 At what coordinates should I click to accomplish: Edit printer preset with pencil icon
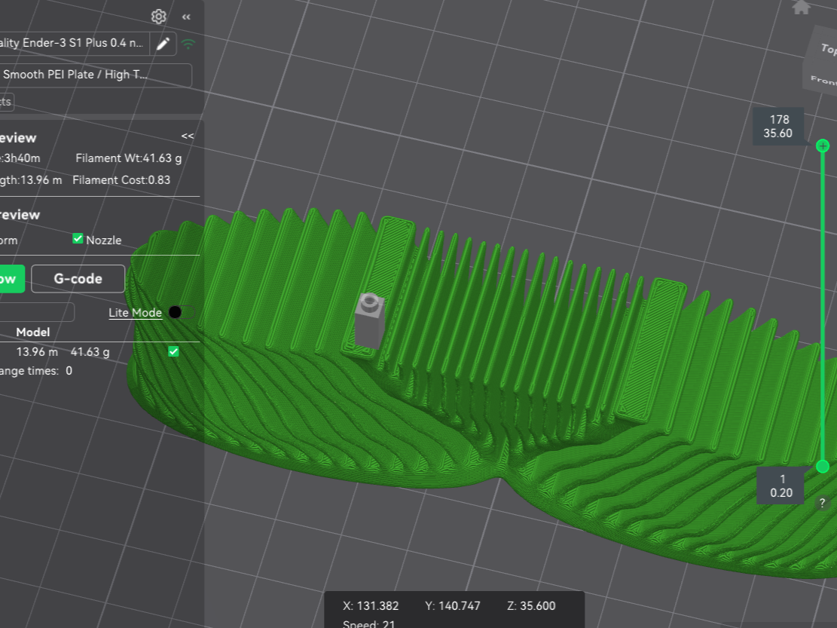tap(163, 43)
